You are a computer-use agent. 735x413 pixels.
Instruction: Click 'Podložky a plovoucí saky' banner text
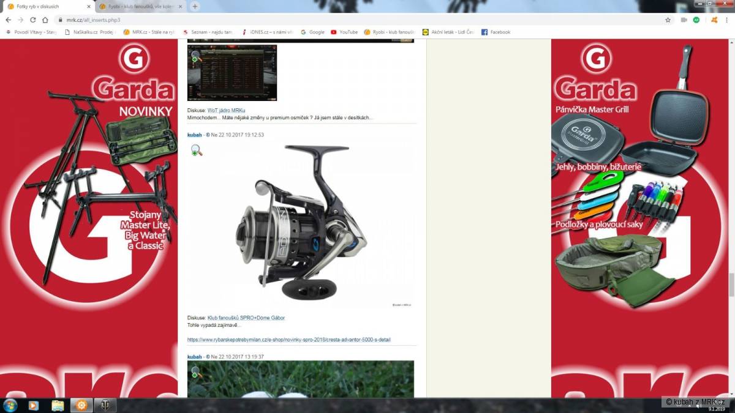(x=600, y=225)
